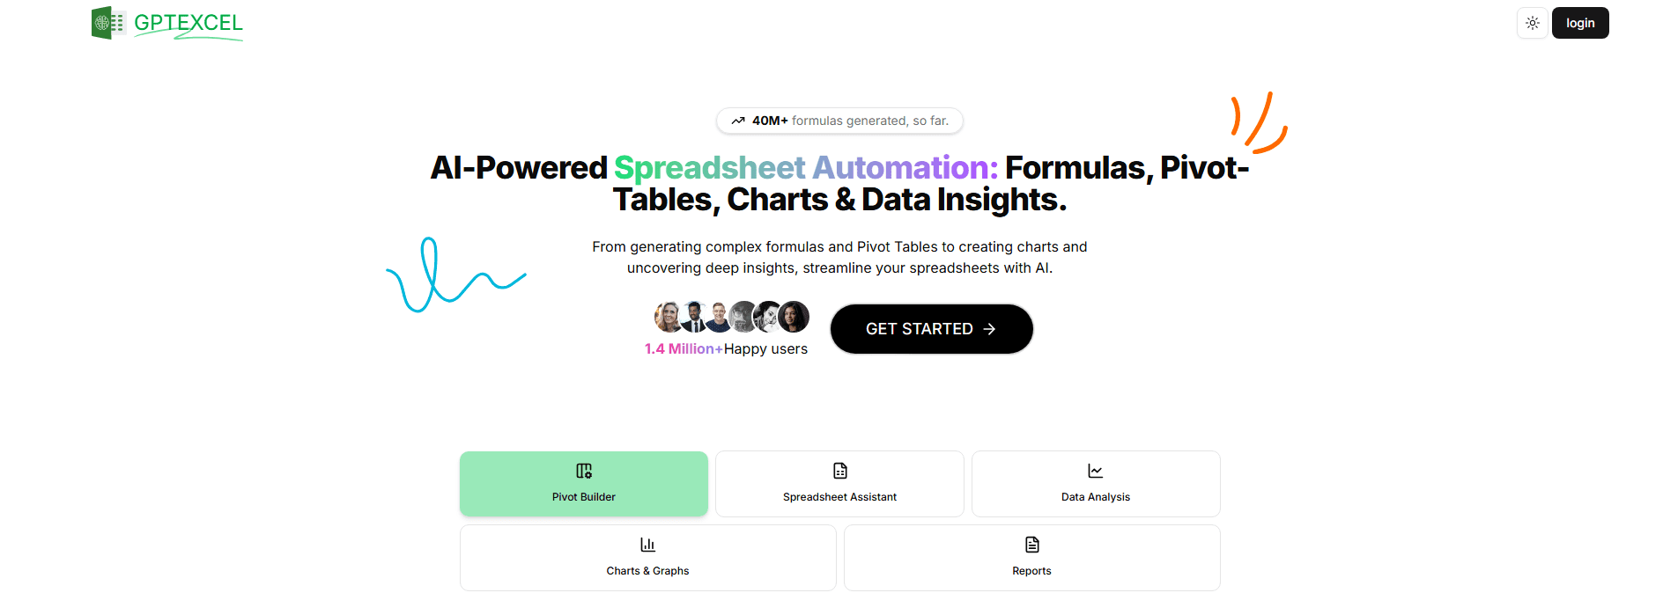
Task: Click the GET STARTED button label
Action: point(919,329)
